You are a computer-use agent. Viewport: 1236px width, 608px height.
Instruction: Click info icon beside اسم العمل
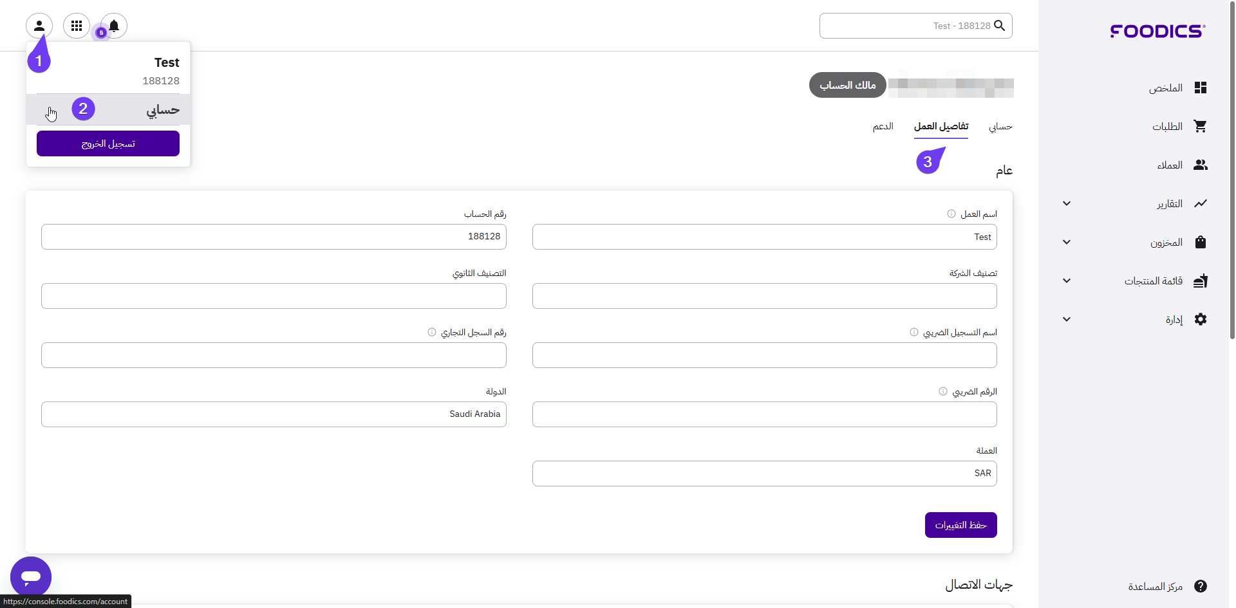[x=951, y=214]
